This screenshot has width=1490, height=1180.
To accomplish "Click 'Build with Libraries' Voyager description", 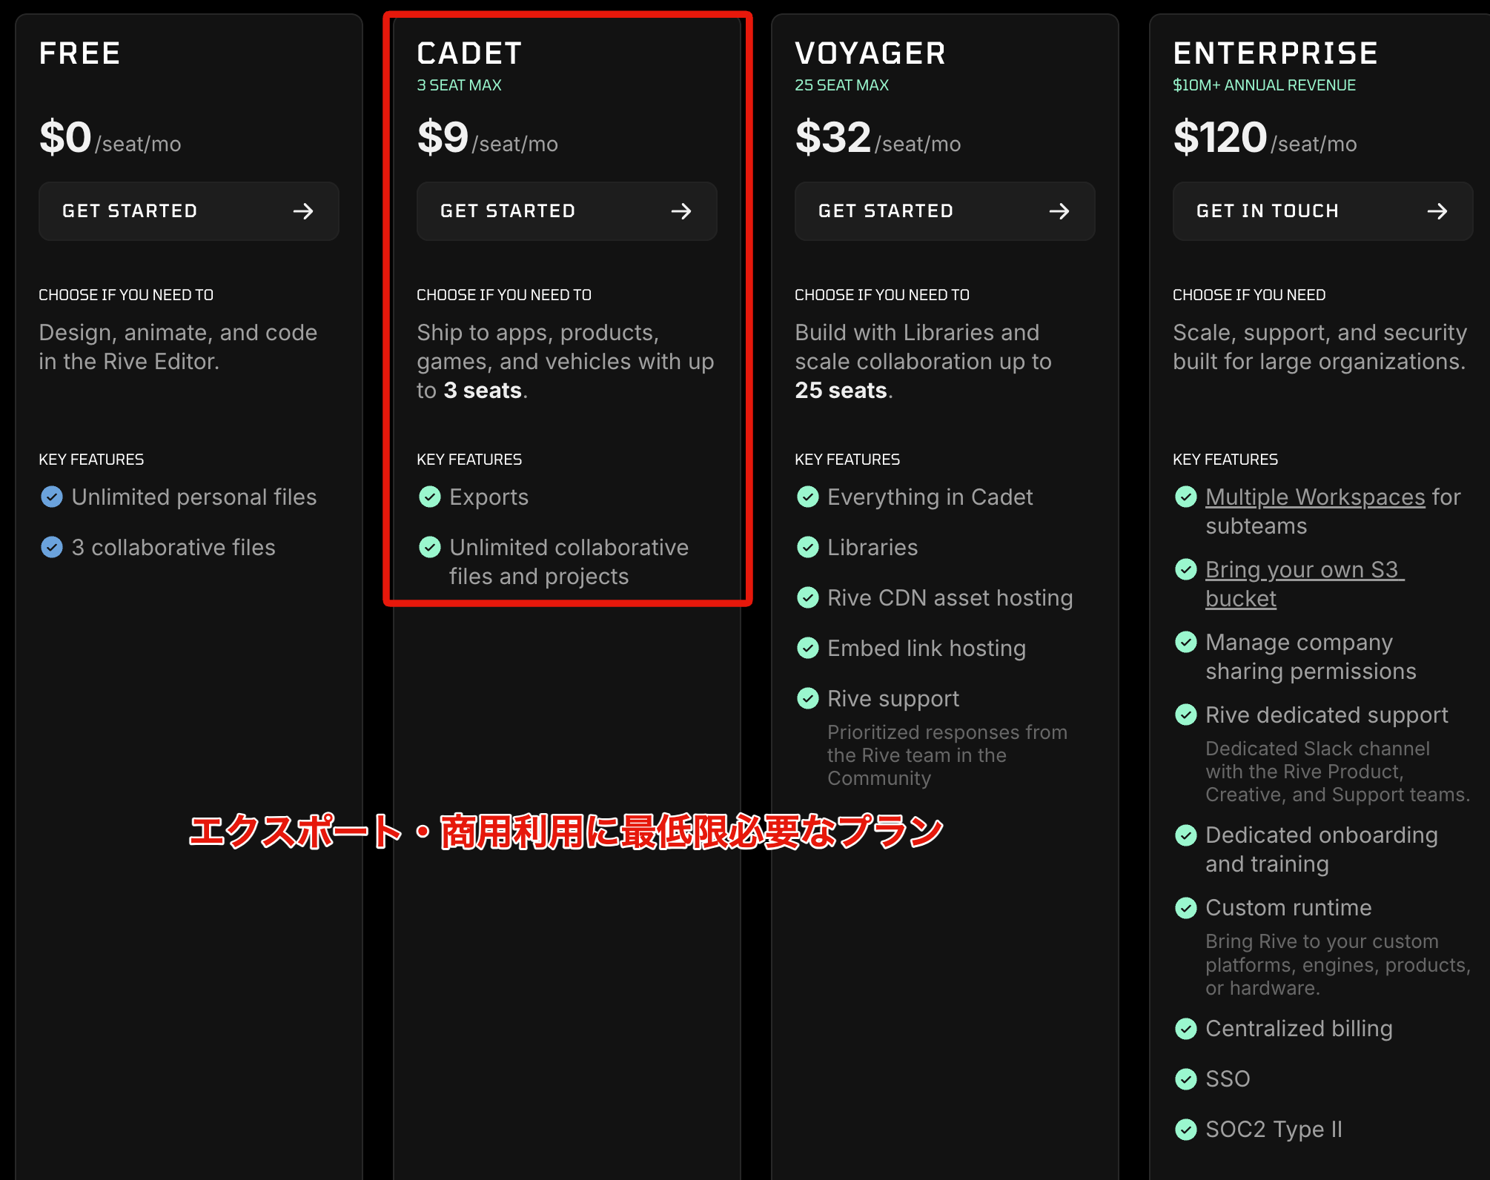I will coord(924,362).
